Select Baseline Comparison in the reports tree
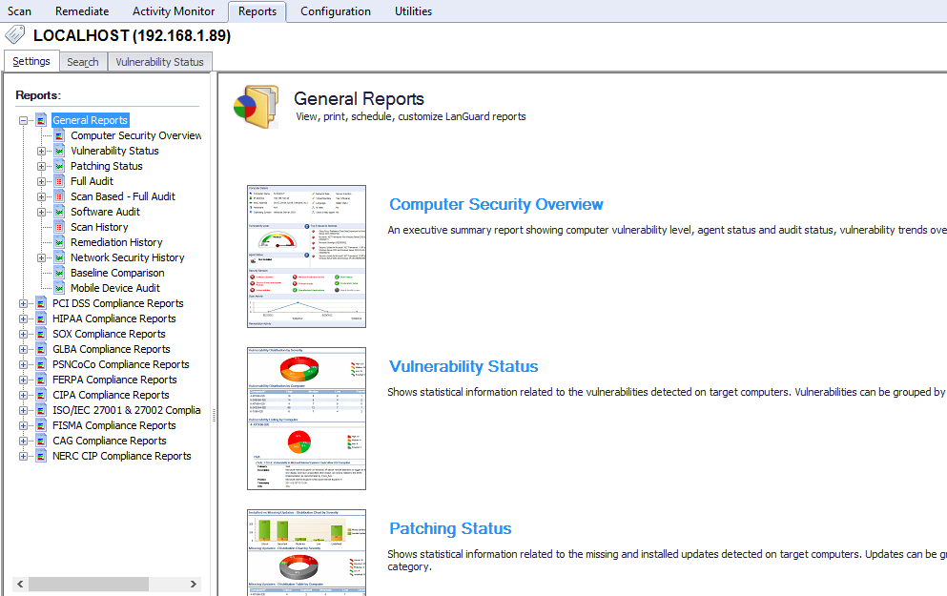The image size is (947, 596). 117,273
